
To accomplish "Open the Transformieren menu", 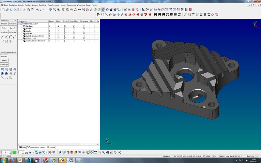I will click(x=54, y=5).
